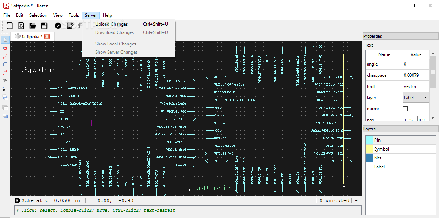
Task: Select the red arc tool
Action: pyautogui.click(x=5, y=73)
